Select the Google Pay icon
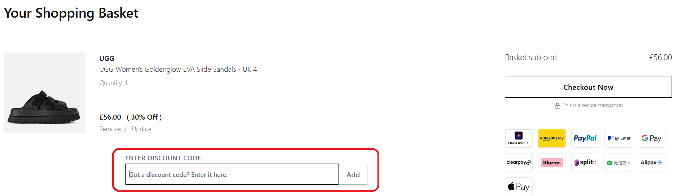Image resolution: width=677 pixels, height=196 pixels. [x=651, y=138]
